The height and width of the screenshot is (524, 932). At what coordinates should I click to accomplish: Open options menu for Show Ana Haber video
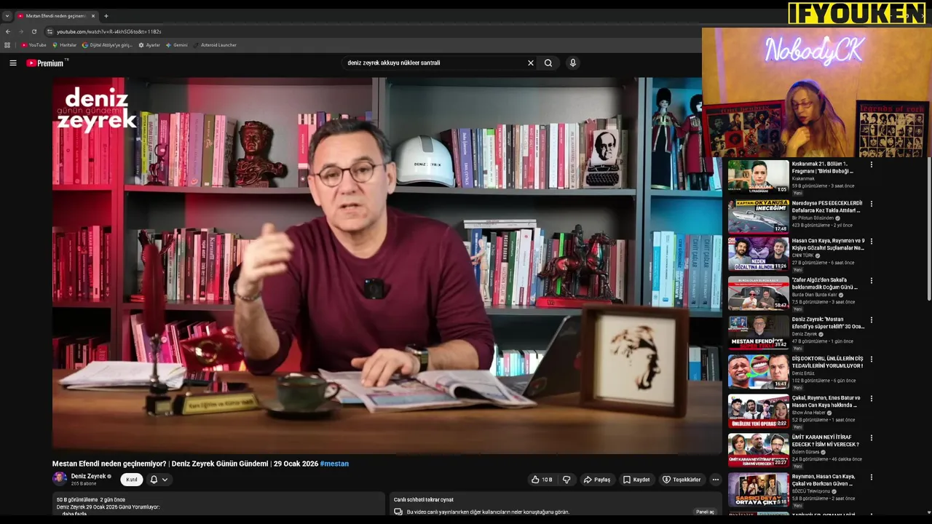[x=871, y=399]
